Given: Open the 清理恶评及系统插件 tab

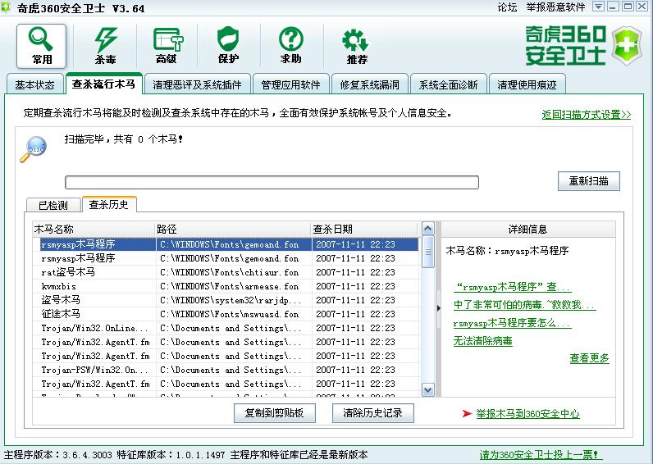Looking at the screenshot, I should pyautogui.click(x=197, y=85).
